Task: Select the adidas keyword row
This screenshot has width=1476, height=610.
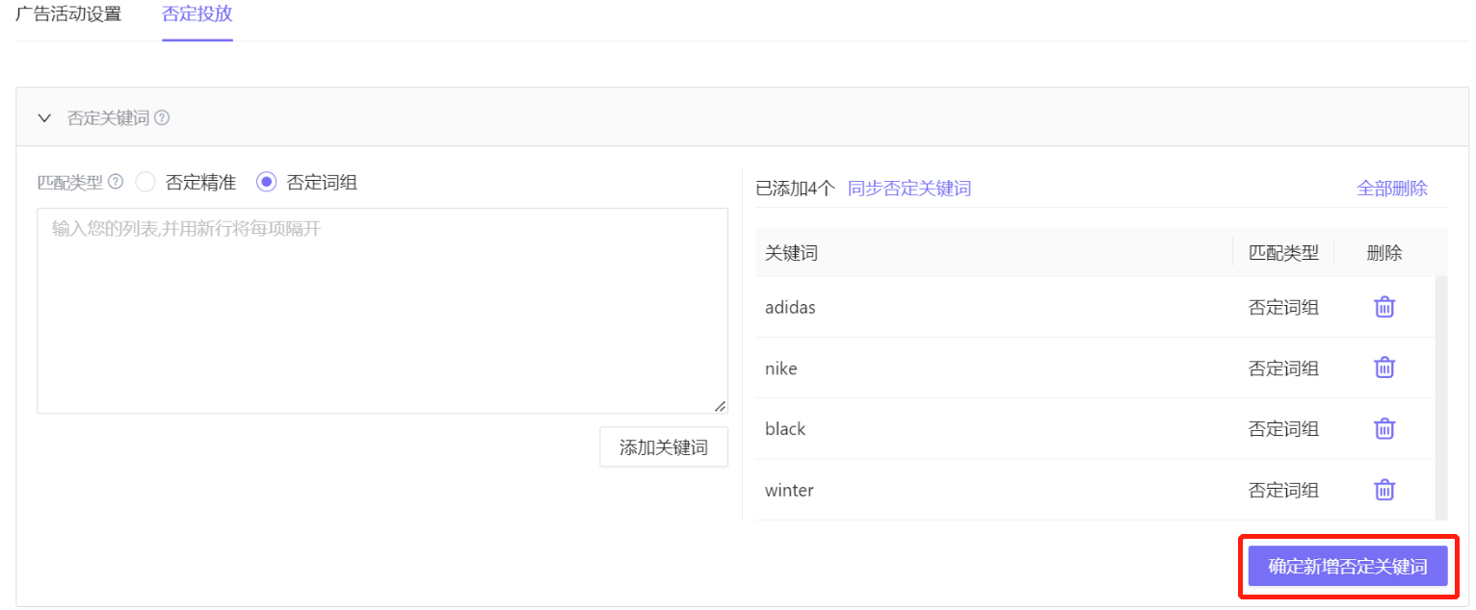Action: tap(1094, 307)
